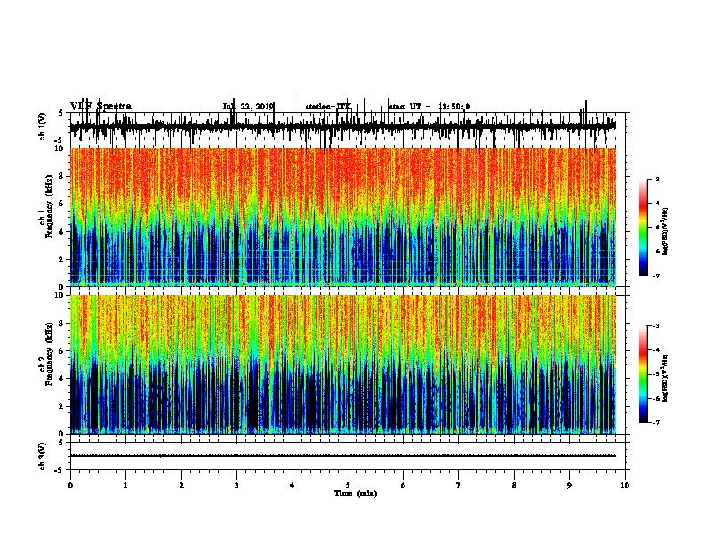
Task: Click time axis tick label "10"
Action: click(x=625, y=485)
